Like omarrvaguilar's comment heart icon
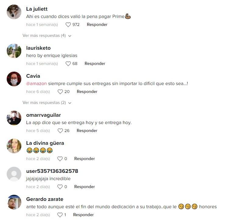This screenshot has height=221, width=229. point(60,131)
